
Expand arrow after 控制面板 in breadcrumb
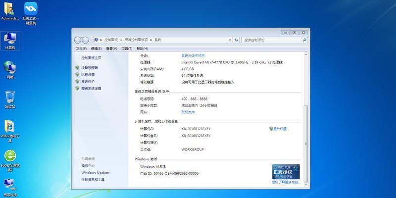[x=121, y=40]
